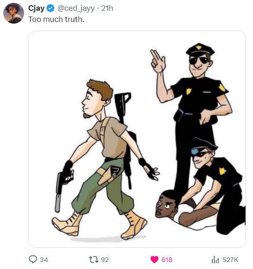Click the reply speech bubble icon
This screenshot has height=269, width=253.
click(33, 259)
